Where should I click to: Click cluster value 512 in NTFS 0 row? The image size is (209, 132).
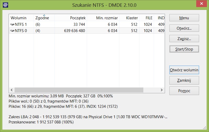[134, 31]
